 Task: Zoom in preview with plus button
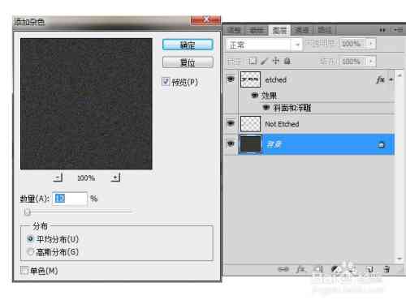tap(115, 178)
